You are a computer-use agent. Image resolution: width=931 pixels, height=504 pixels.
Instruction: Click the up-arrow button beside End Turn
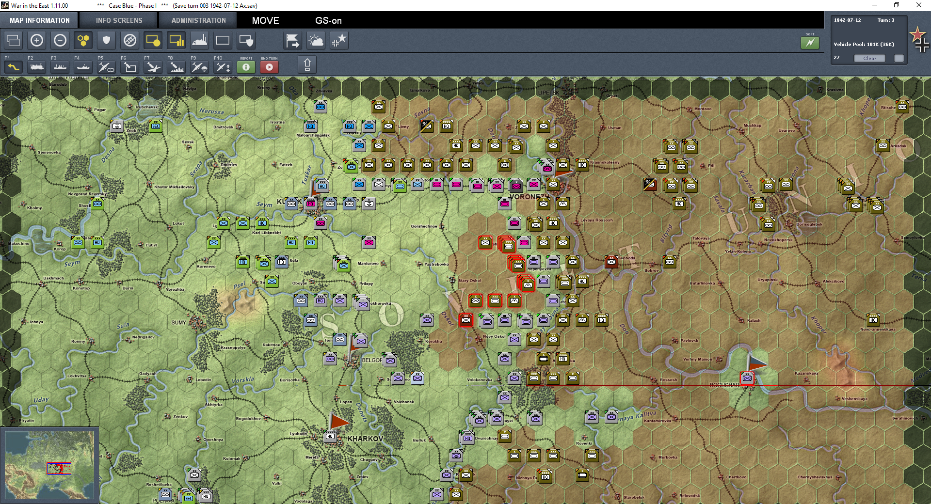coord(307,64)
